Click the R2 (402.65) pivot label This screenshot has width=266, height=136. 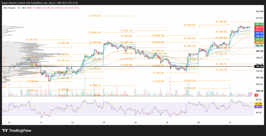point(158,42)
